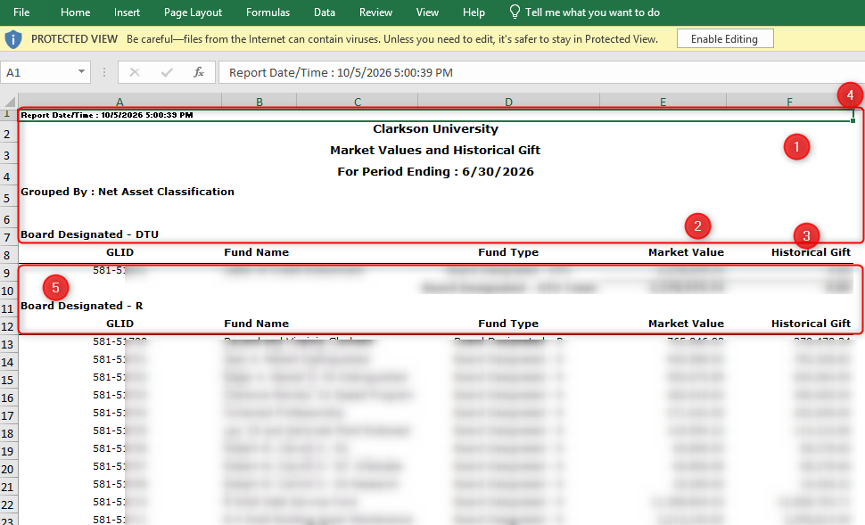
Task: Switch to the Page Layout tab
Action: click(194, 12)
